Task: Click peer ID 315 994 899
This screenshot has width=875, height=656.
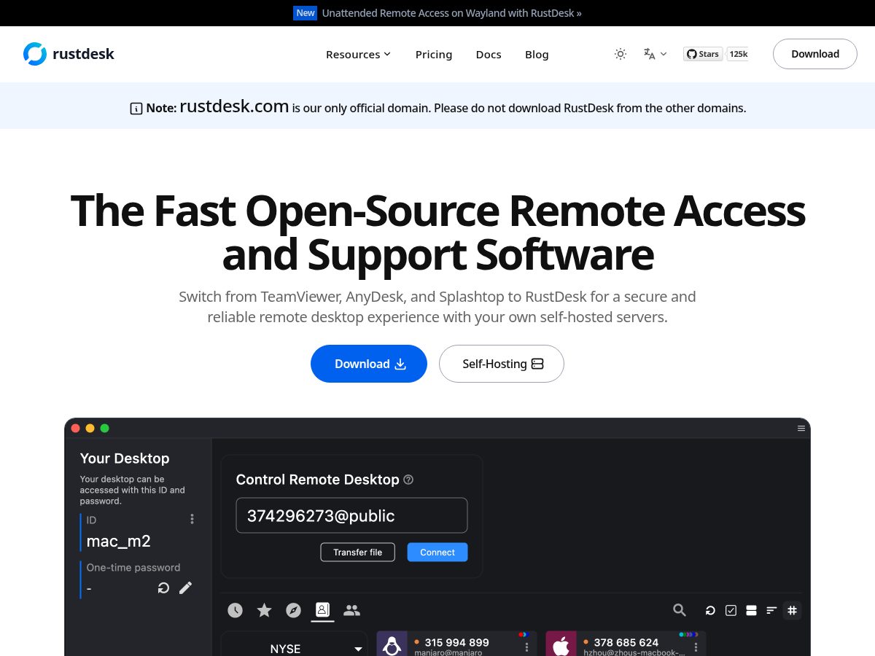Action: click(456, 642)
